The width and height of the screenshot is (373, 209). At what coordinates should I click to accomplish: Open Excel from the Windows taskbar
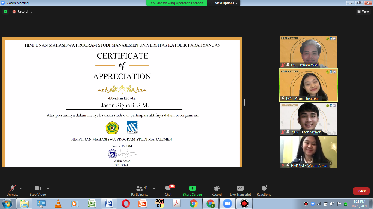click(92, 204)
